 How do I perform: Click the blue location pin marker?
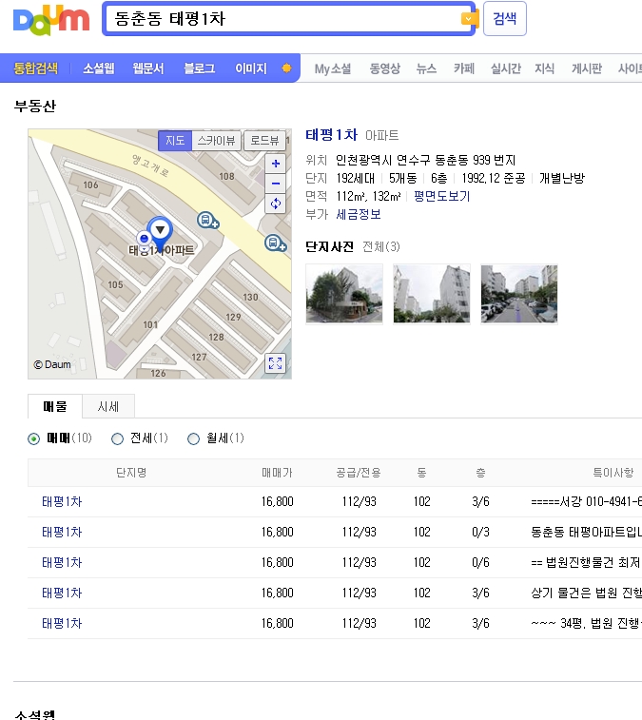(x=161, y=230)
